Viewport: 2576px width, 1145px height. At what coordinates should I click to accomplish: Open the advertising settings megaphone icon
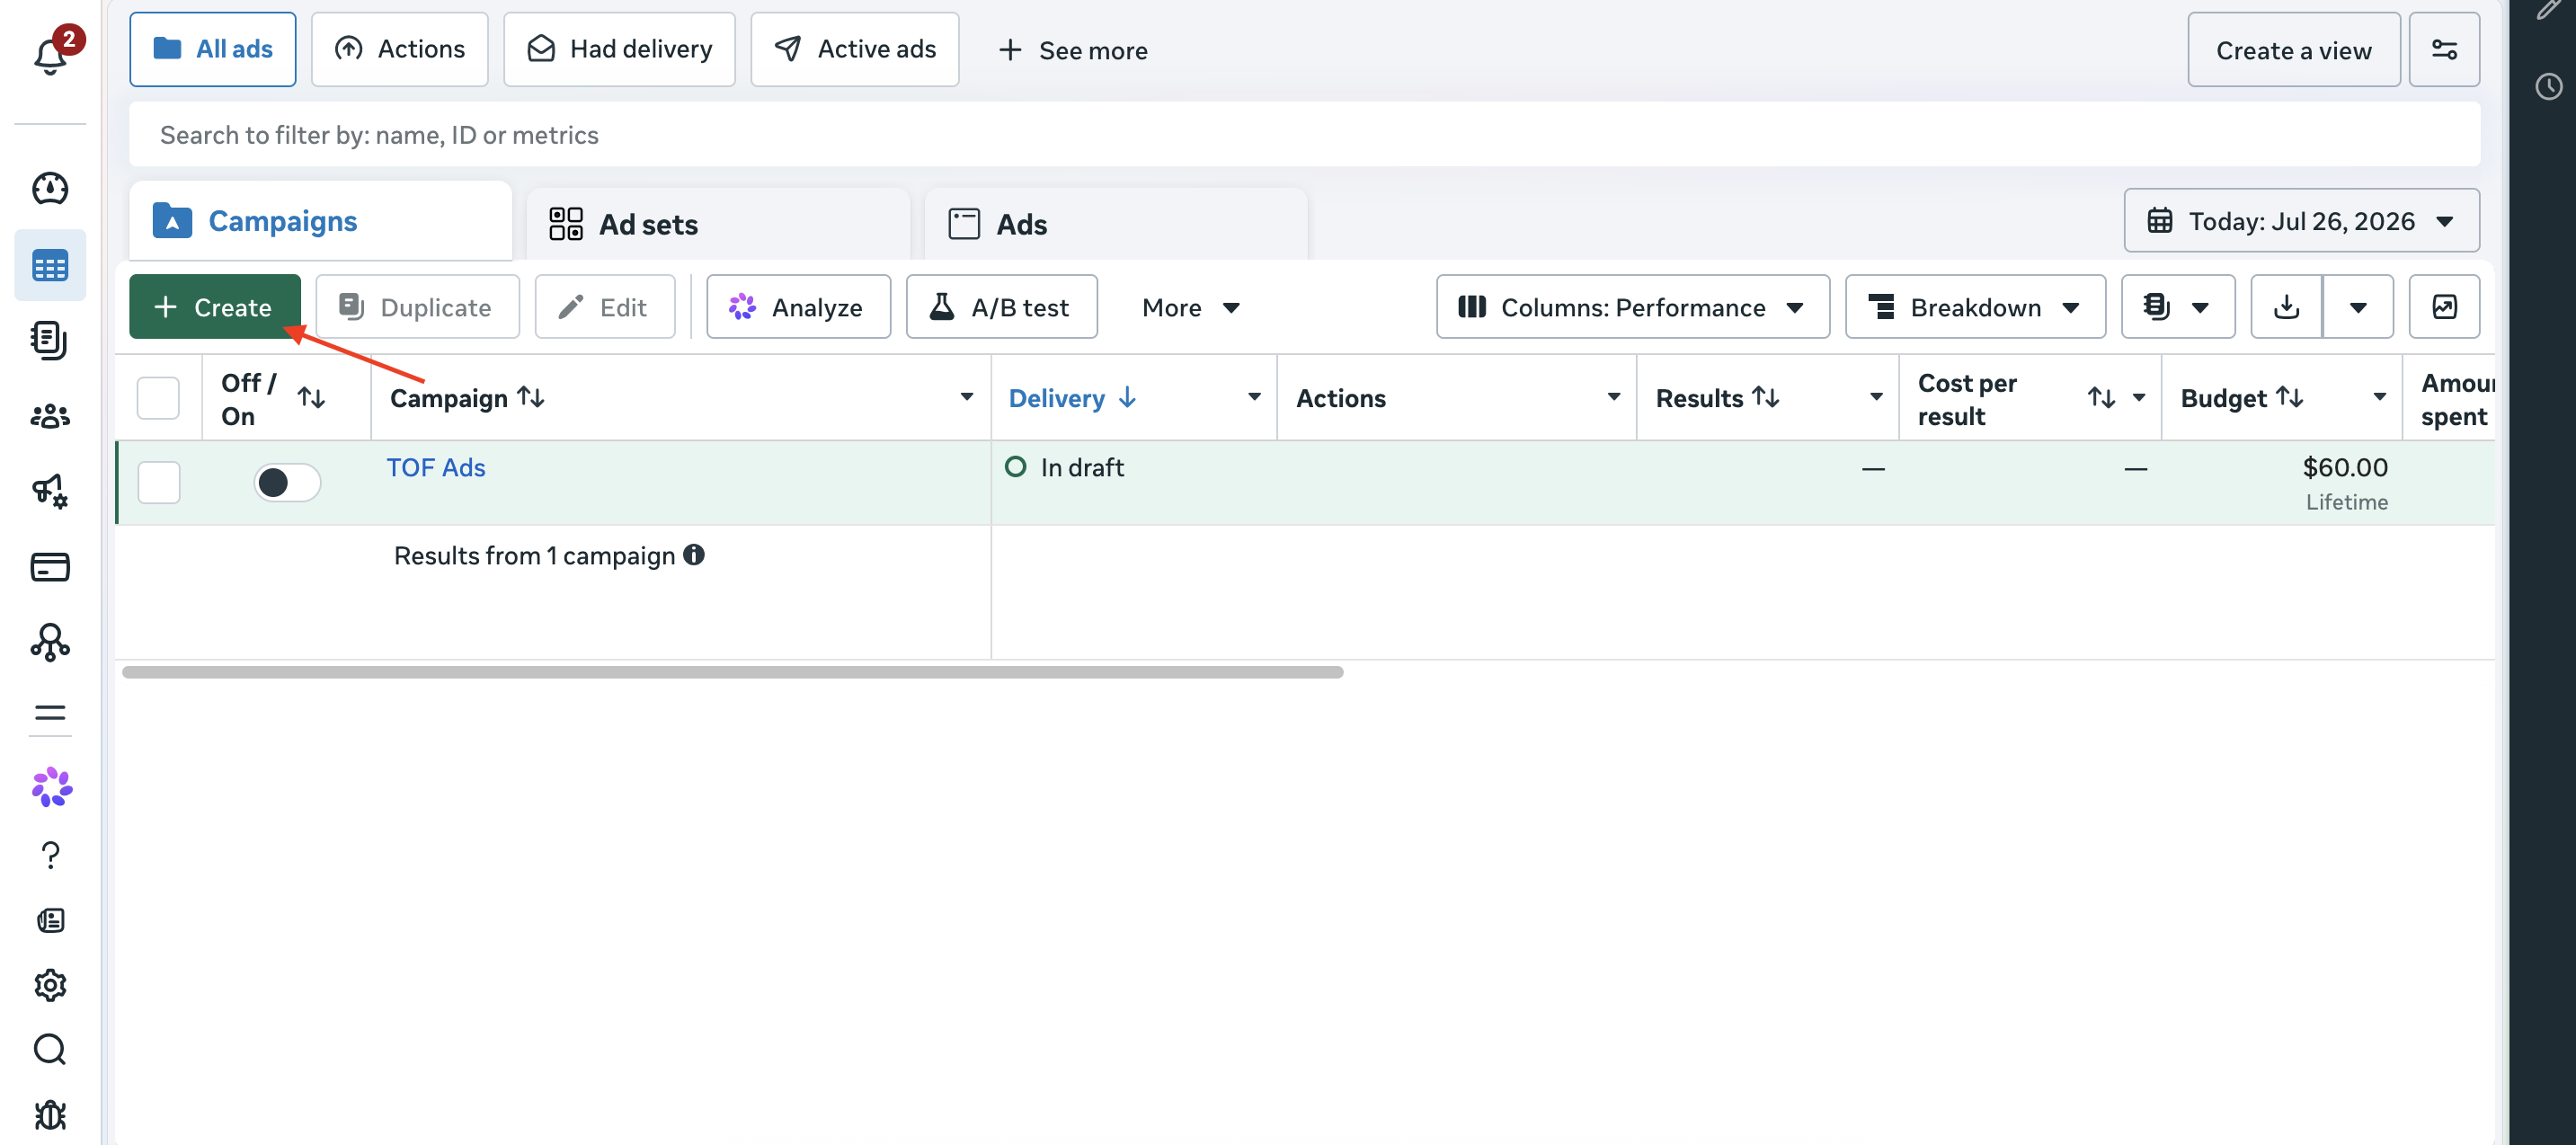(50, 491)
